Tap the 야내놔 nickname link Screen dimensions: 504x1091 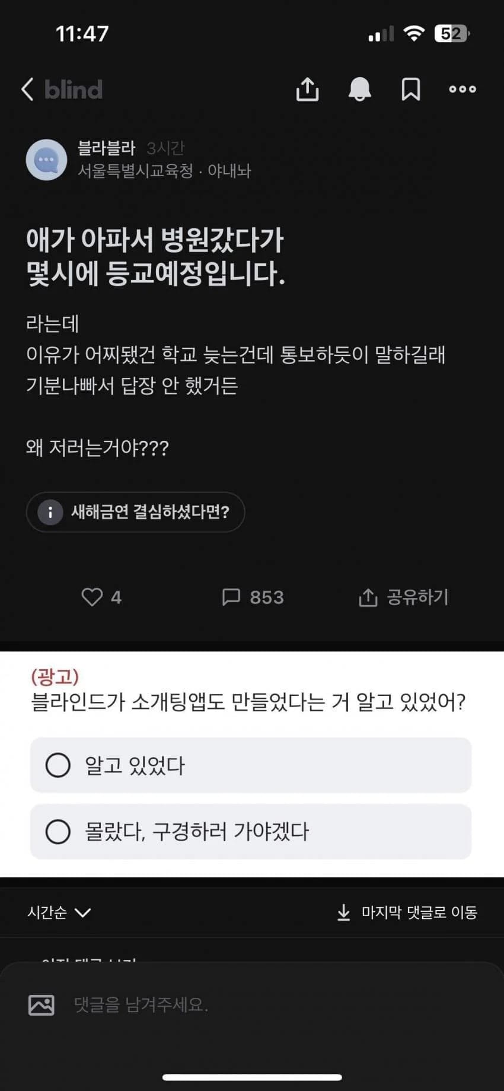[x=229, y=171]
